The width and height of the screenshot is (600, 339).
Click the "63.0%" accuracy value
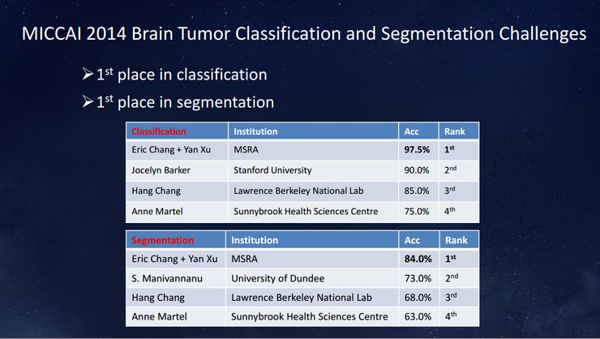tap(418, 317)
